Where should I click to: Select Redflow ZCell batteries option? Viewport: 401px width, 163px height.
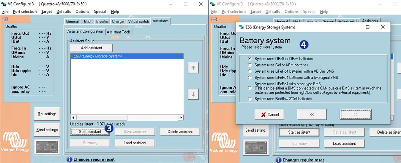[x=250, y=99]
